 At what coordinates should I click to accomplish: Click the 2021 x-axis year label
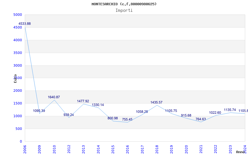point(201,149)
